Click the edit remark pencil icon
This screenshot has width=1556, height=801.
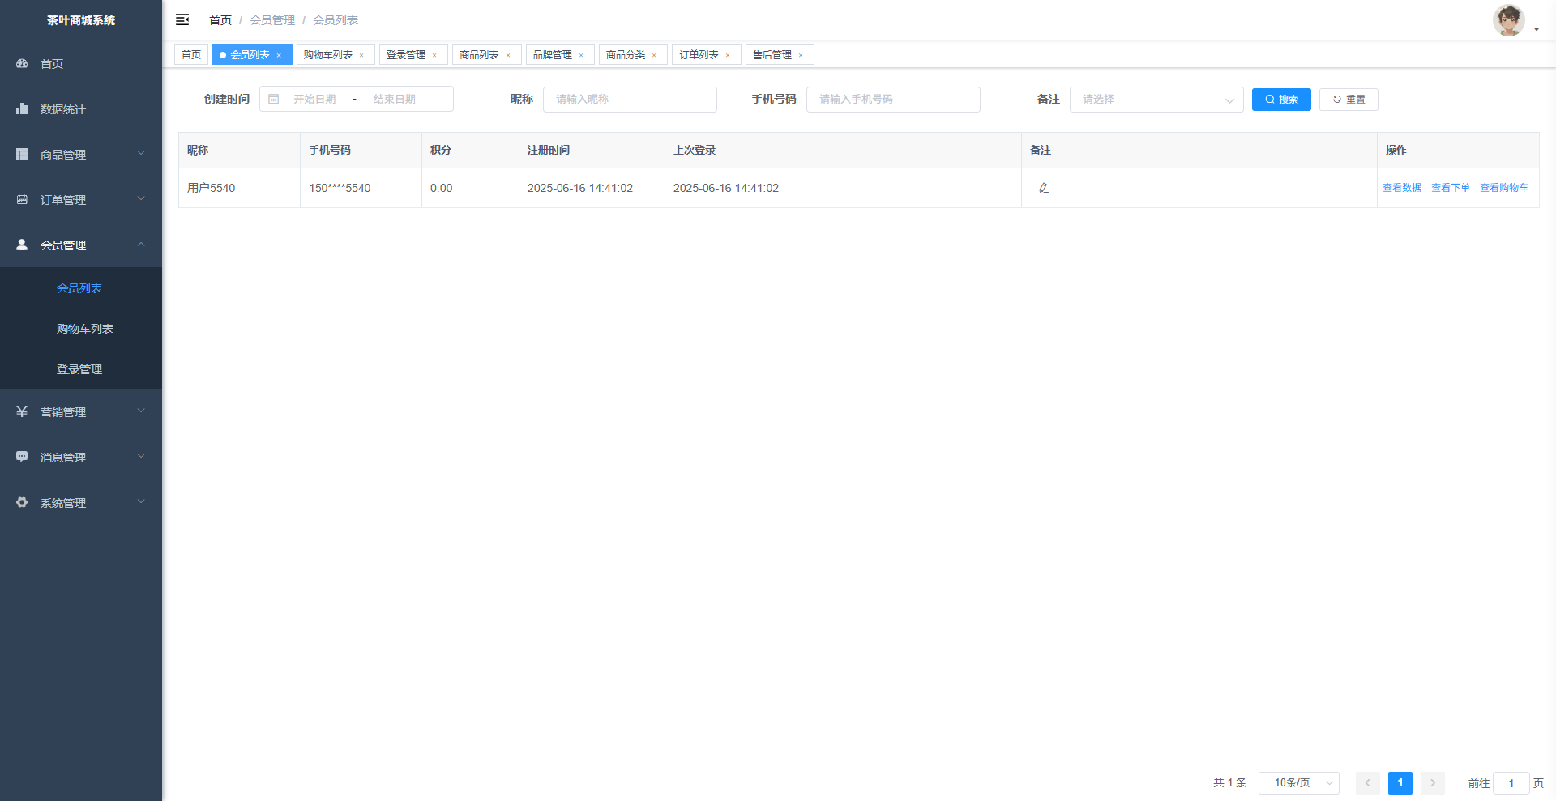(x=1044, y=188)
